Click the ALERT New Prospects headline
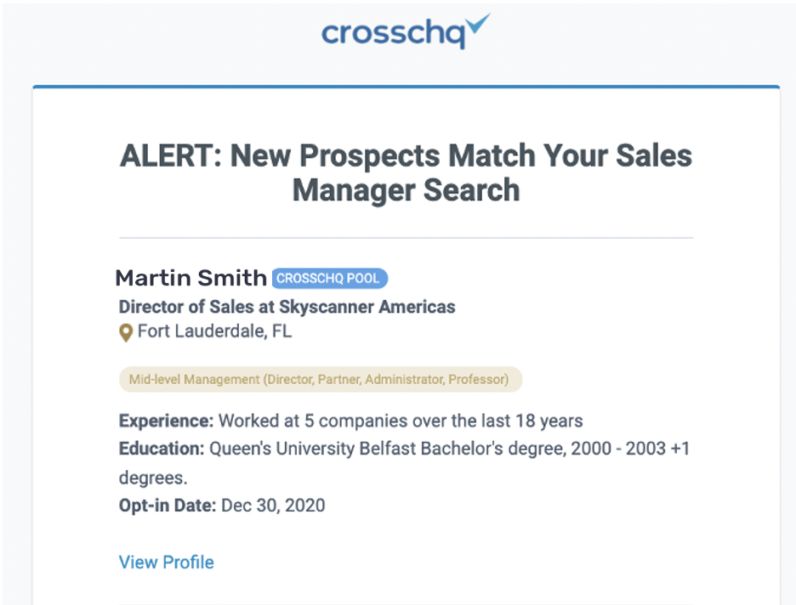 [x=407, y=172]
